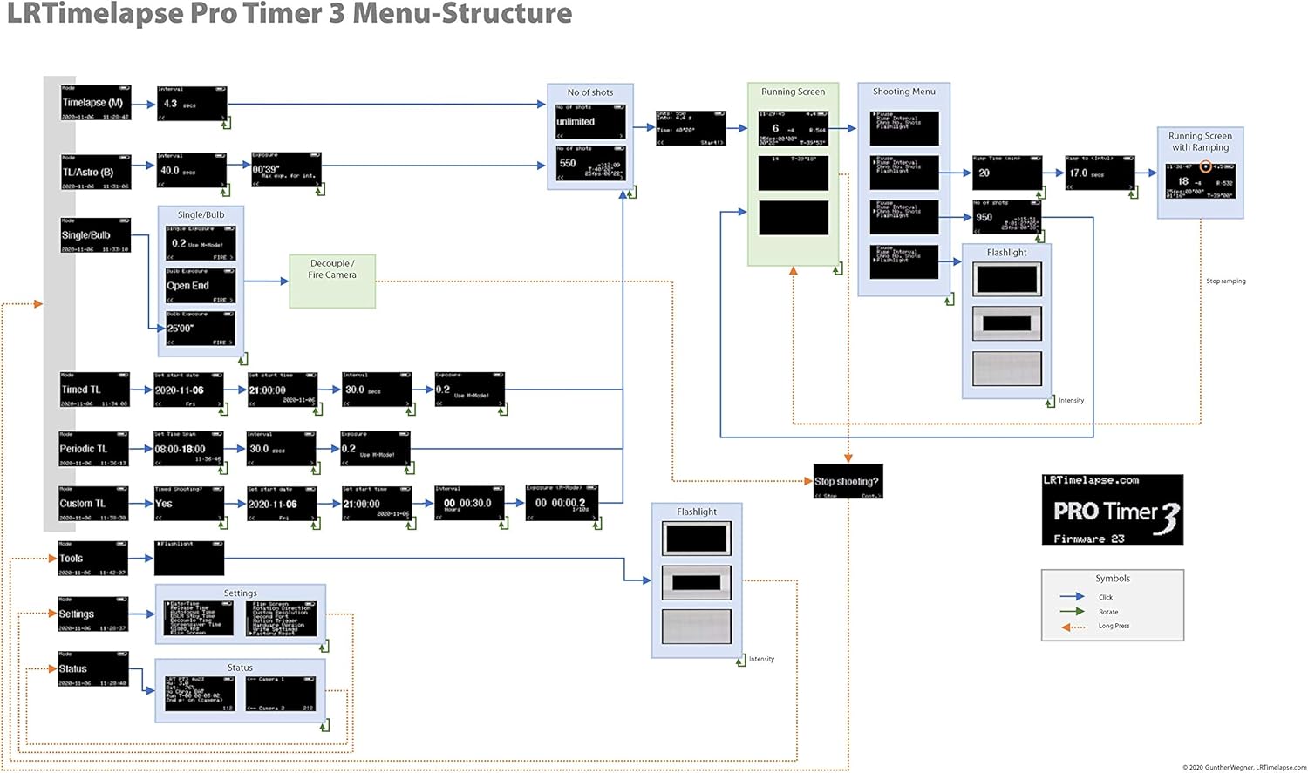This screenshot has height=773, width=1308.
Task: Open the Tools mode screen
Action: [x=93, y=559]
